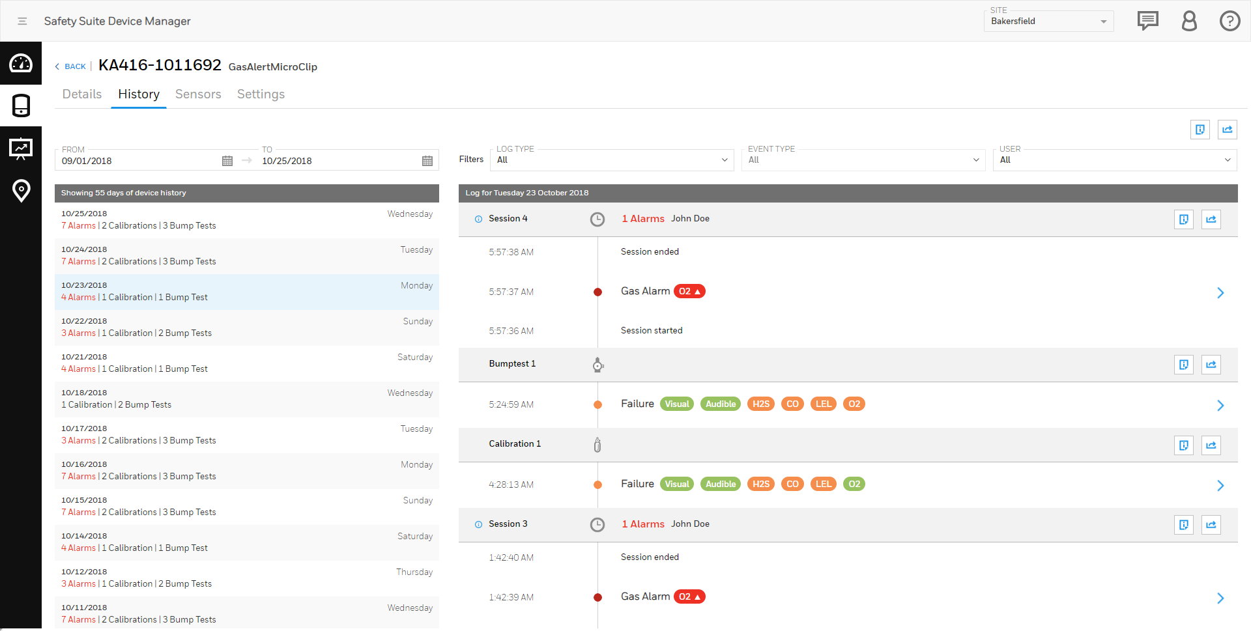Click the TO date input field

click(339, 161)
